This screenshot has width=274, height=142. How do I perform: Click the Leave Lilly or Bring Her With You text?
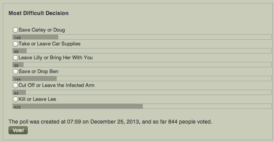56,58
